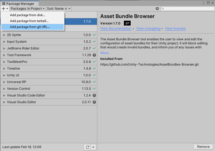Open the Packages: In Project dropdown
Viewport: 215px width, 151px height.
tap(28, 9)
